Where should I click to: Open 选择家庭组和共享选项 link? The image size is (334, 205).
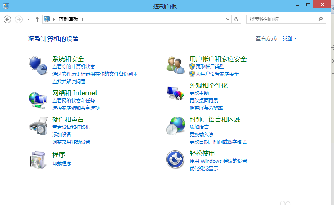tap(76, 108)
